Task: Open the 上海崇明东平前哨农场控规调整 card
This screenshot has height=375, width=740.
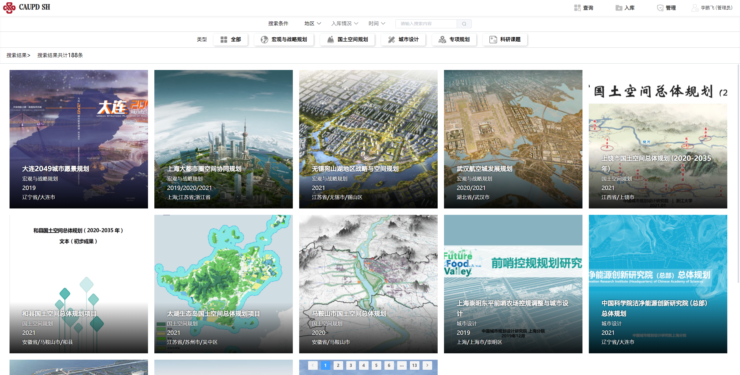Action: click(513, 284)
